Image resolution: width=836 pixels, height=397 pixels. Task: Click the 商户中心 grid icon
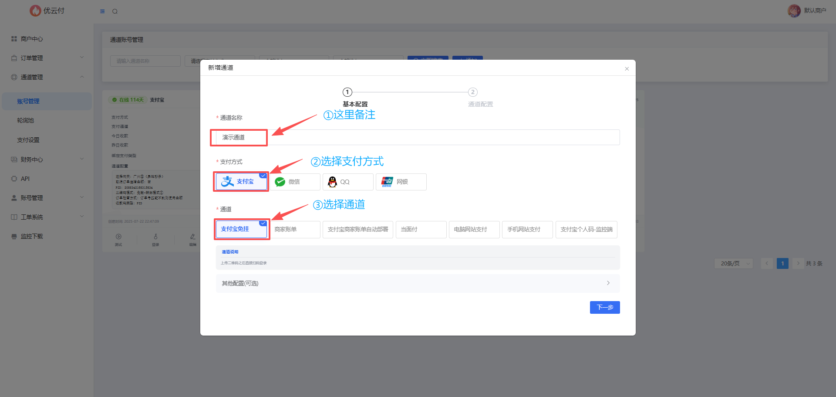14,39
